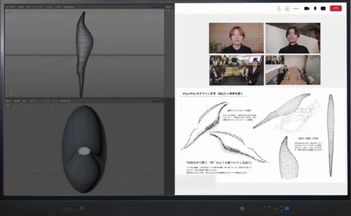Open ProRender menu in bottom viewport

66,101
